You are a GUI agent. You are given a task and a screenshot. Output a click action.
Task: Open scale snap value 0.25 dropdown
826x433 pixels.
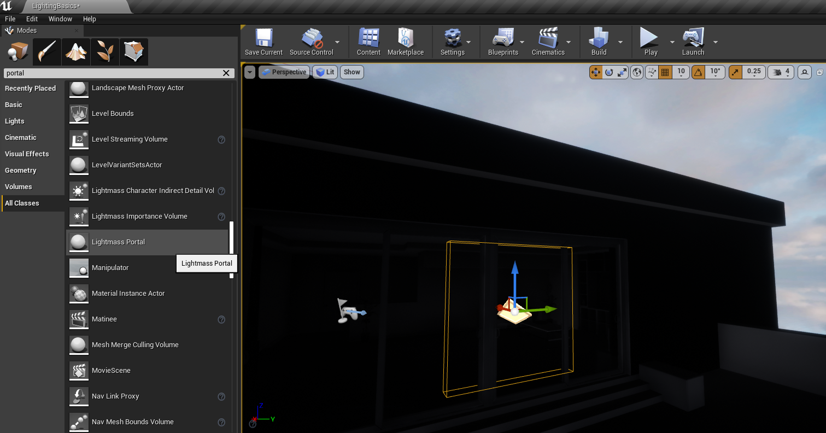754,72
